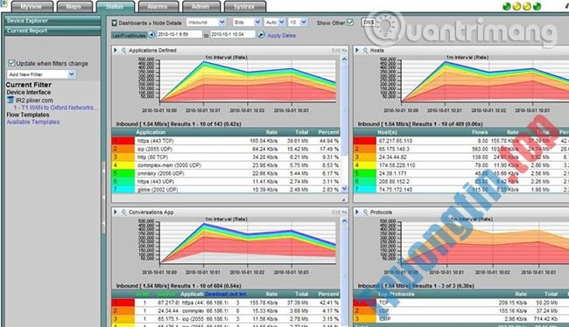Click host 24.34.44.82

click(x=393, y=157)
